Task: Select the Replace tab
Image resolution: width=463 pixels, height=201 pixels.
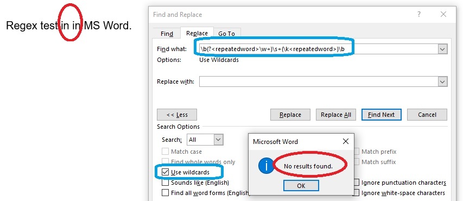Action: tap(197, 33)
